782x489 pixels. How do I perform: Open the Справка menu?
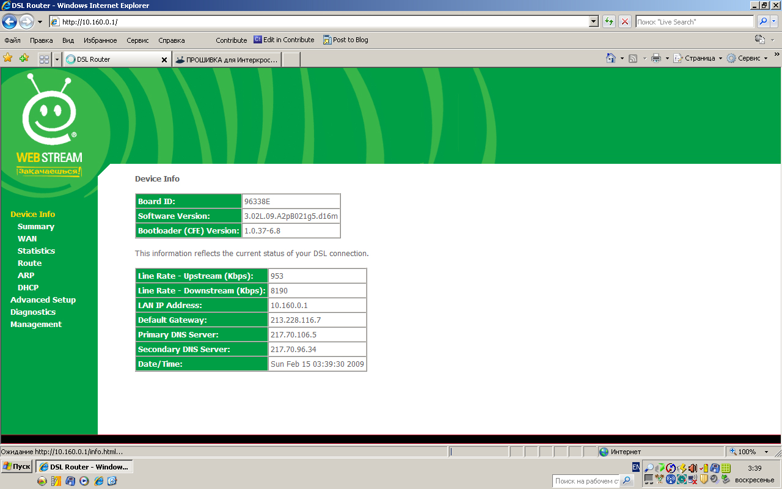[172, 40]
